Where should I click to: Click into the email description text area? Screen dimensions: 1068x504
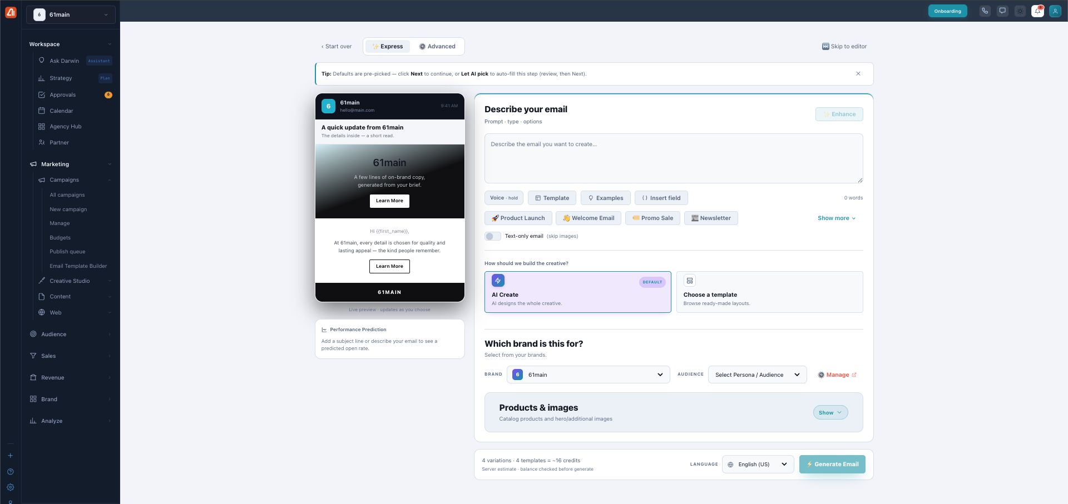click(x=674, y=158)
